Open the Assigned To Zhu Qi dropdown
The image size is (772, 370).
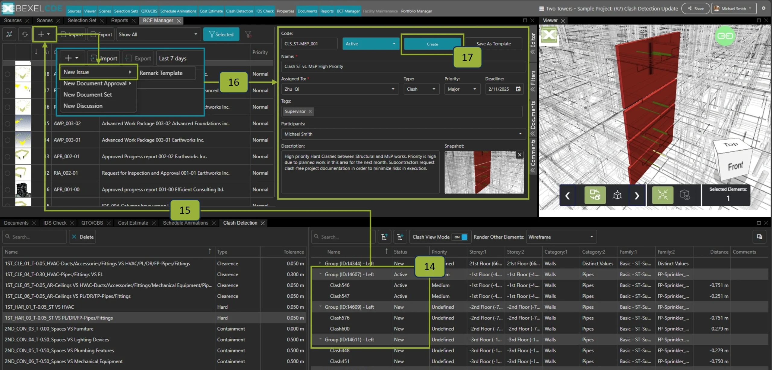(340, 89)
